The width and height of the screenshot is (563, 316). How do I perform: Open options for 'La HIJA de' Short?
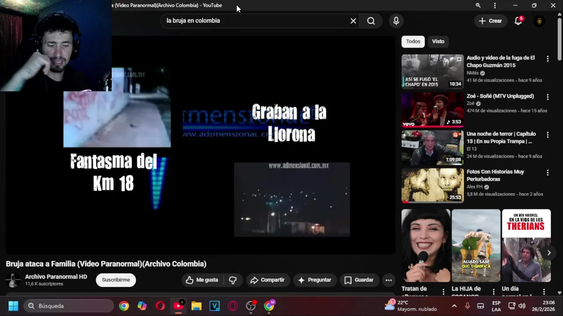coord(494,291)
